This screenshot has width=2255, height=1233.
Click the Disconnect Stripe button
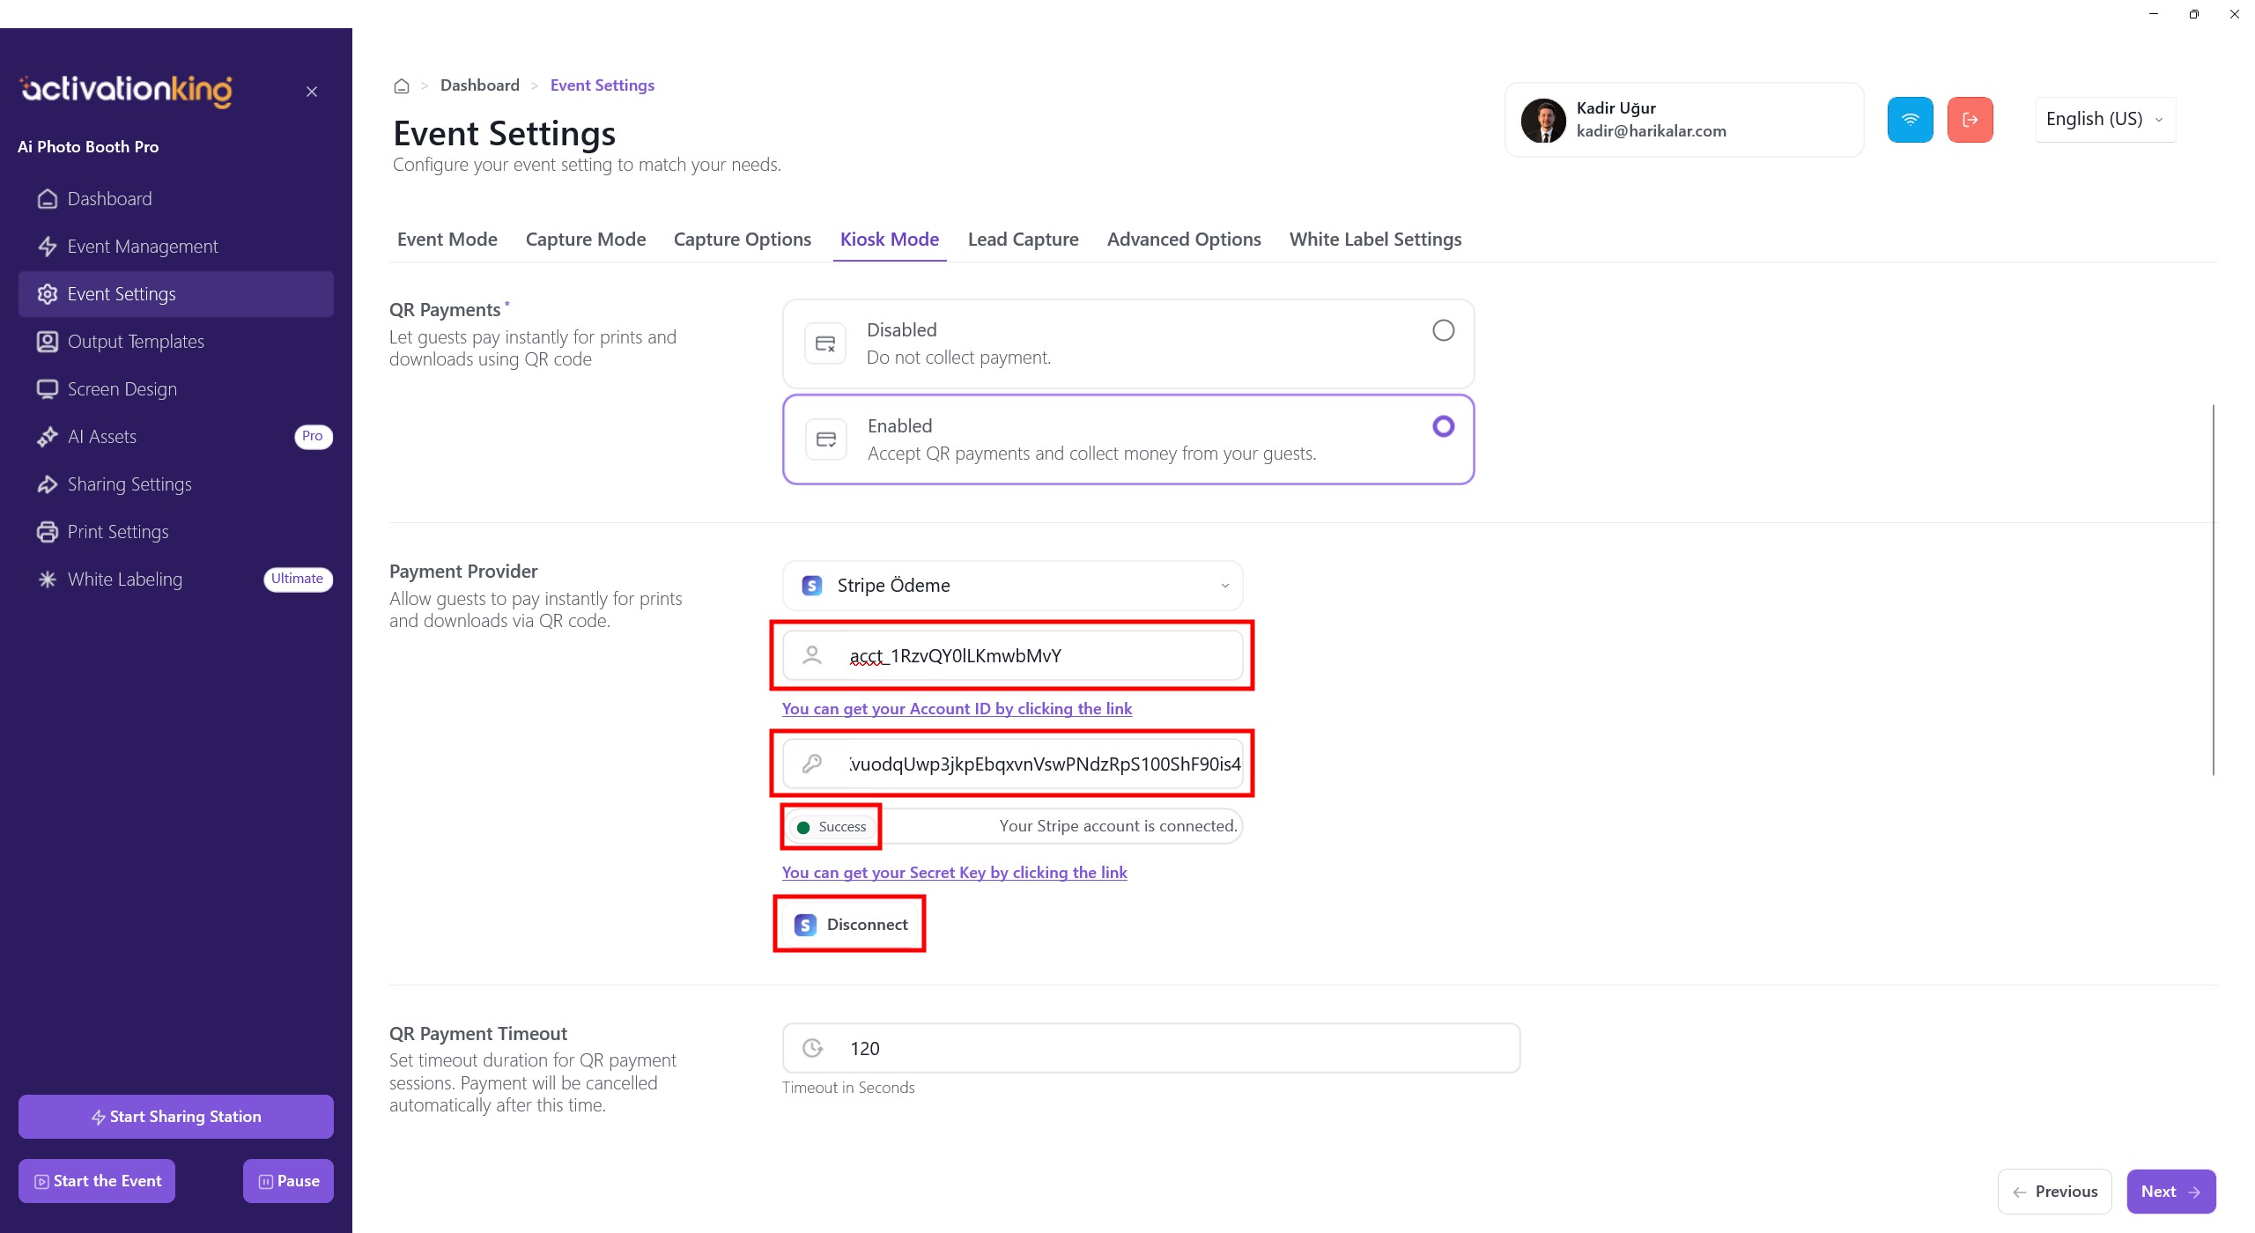pyautogui.click(x=851, y=924)
